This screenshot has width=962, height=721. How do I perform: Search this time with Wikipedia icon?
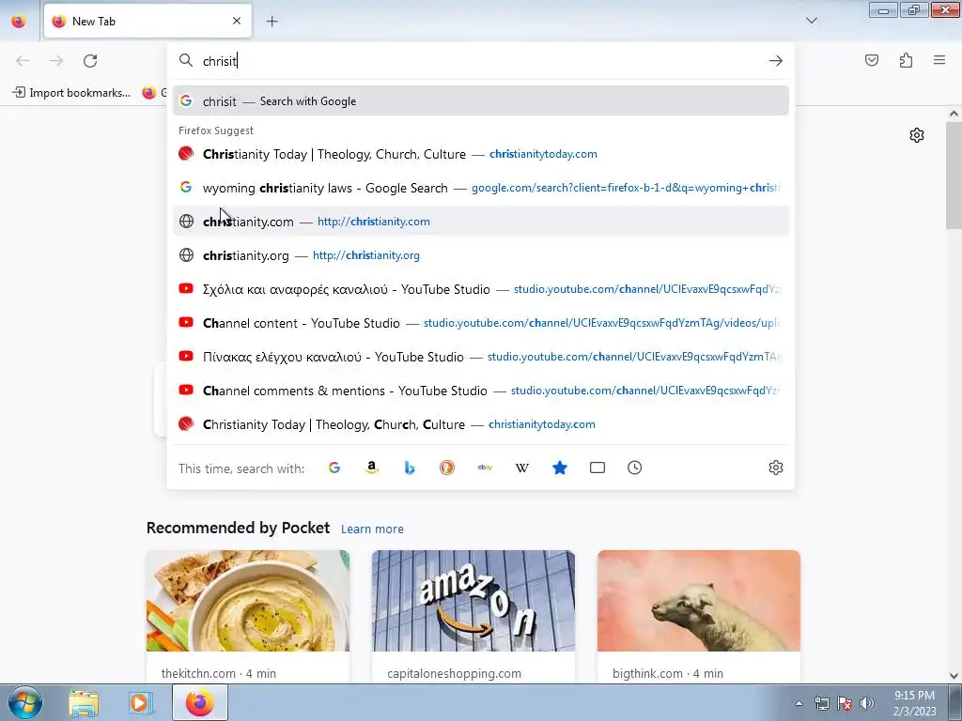[522, 468]
